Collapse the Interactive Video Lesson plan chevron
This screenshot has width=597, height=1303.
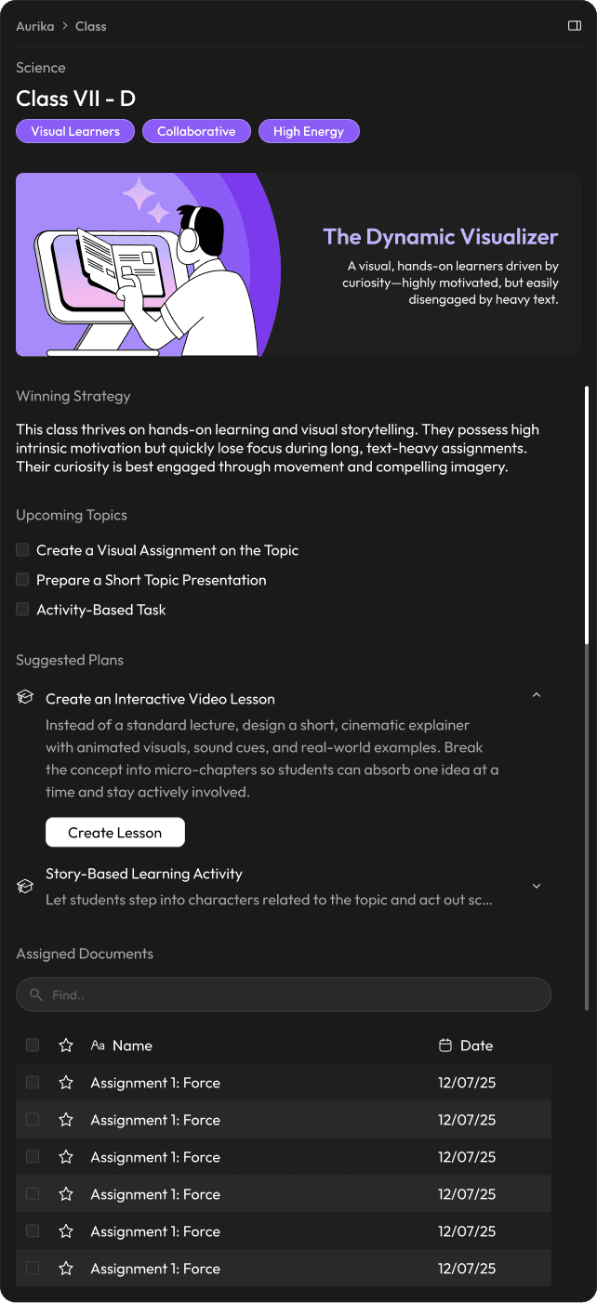(537, 696)
